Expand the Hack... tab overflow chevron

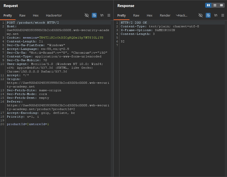click(177, 16)
